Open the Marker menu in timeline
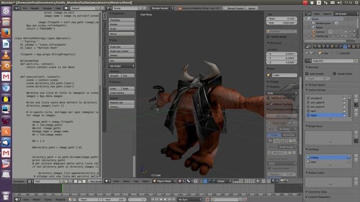 tap(36, 200)
